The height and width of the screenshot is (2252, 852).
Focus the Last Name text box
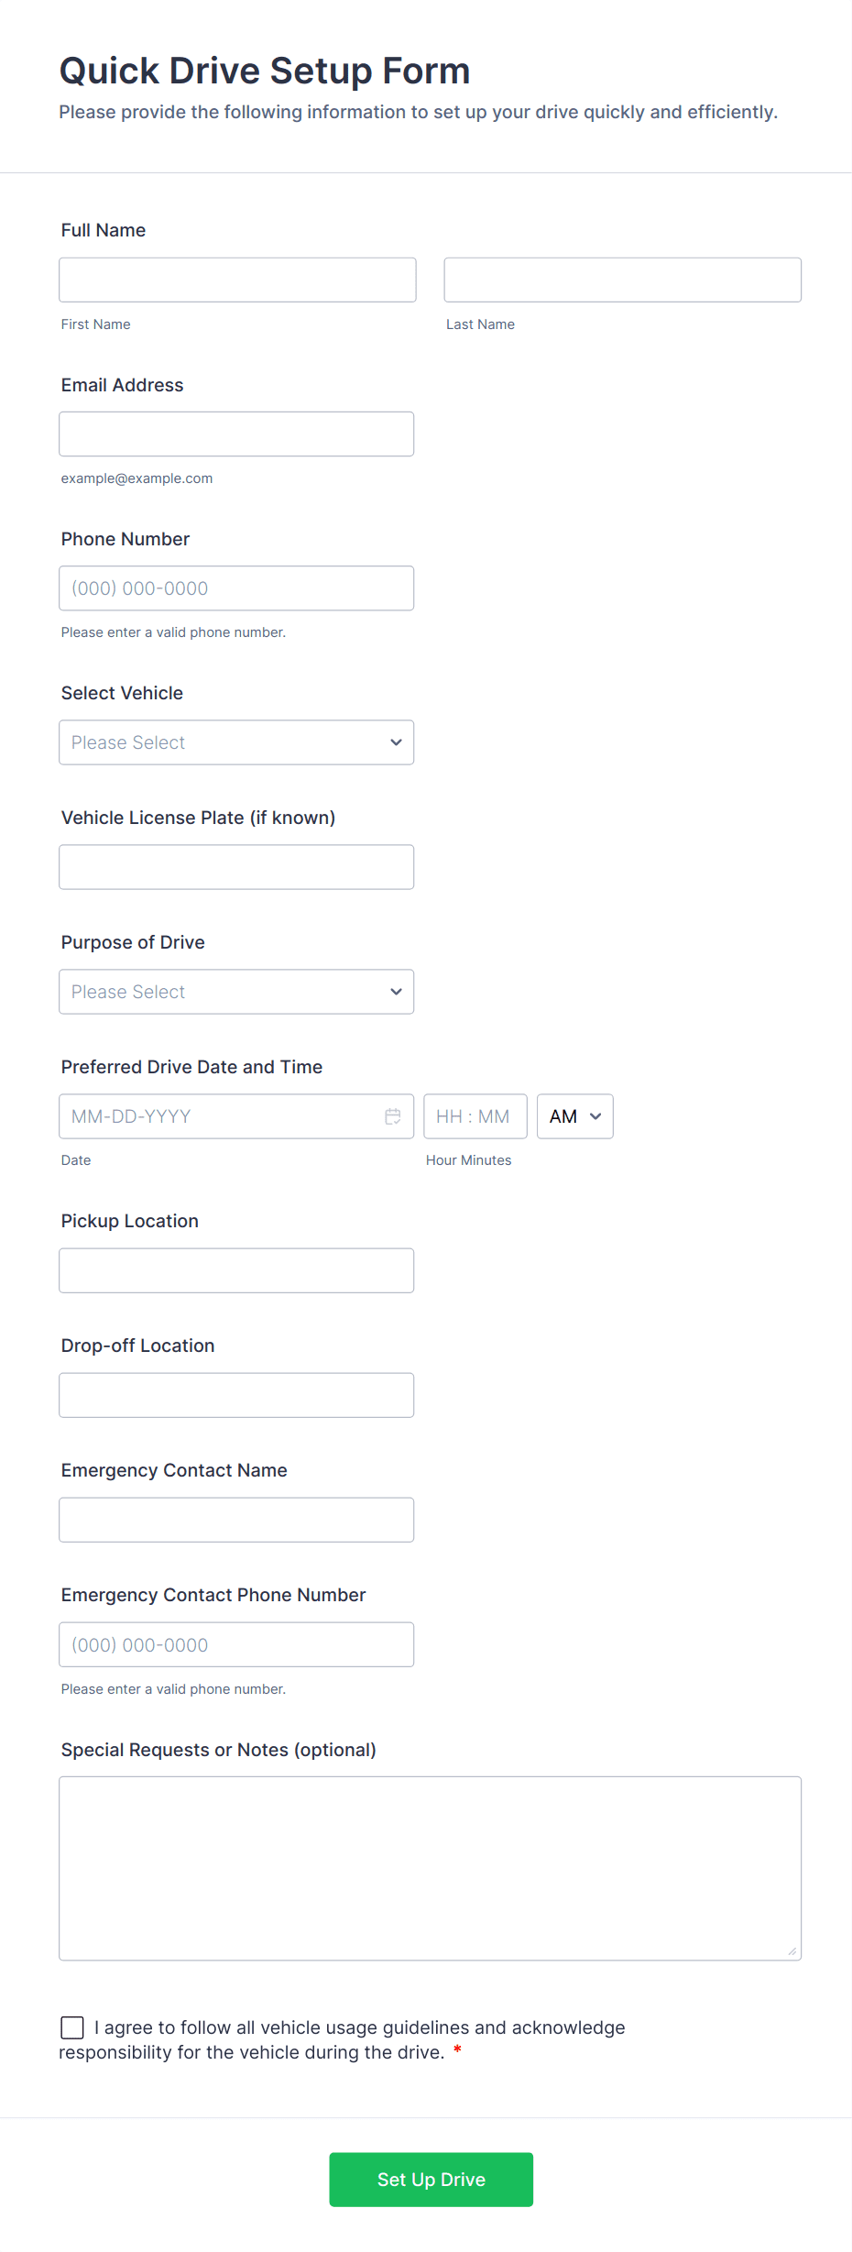pyautogui.click(x=622, y=280)
